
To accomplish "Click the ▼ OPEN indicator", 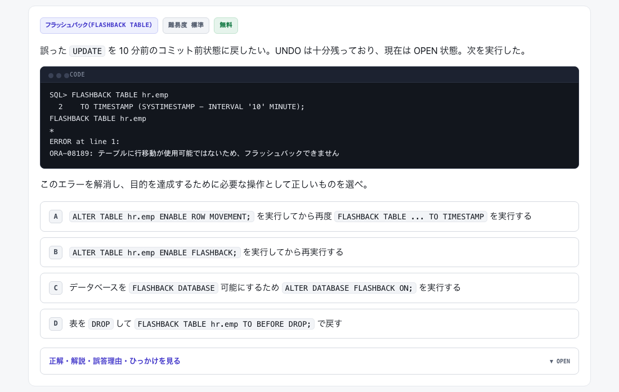I will pos(560,361).
